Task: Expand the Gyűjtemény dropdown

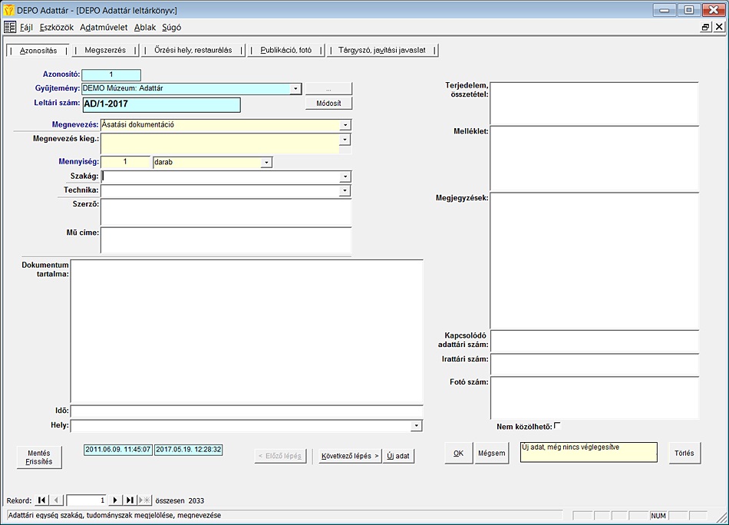Action: coord(295,88)
